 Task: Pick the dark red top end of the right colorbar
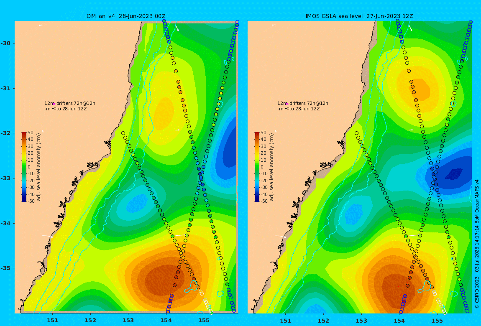coord(257,134)
